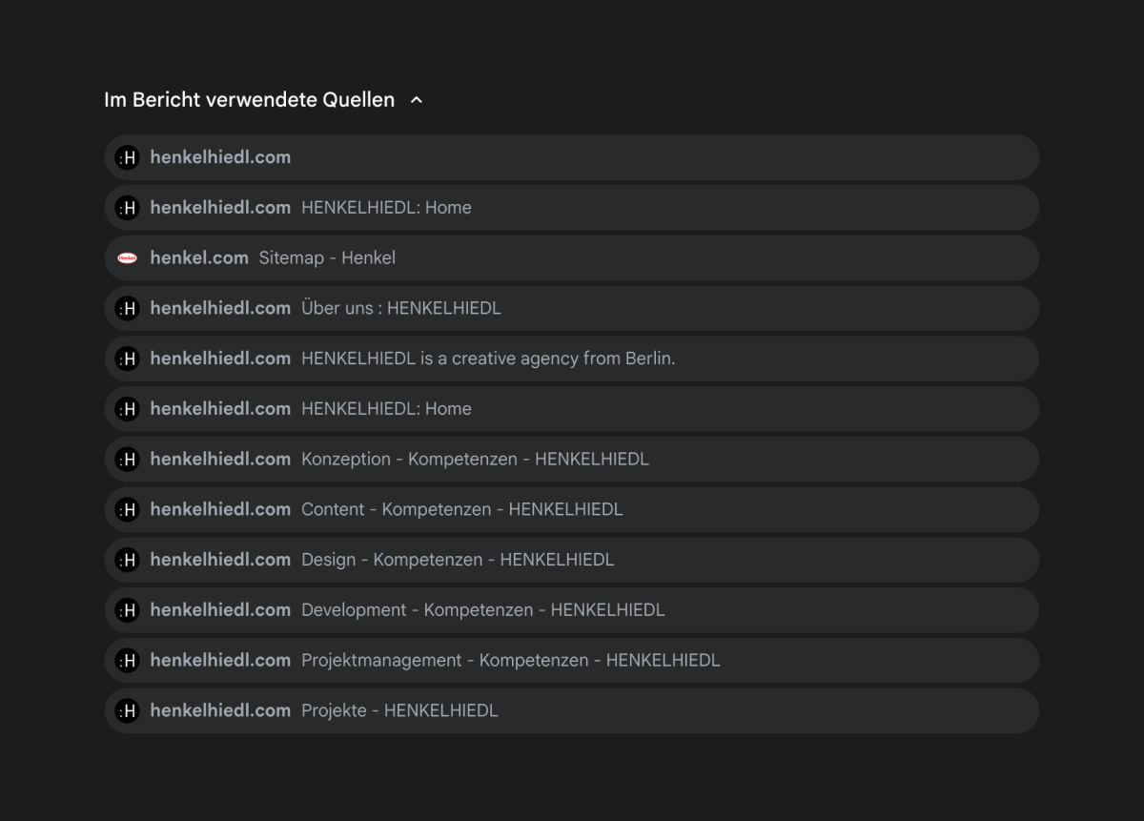The height and width of the screenshot is (821, 1144).
Task: Click the 'henkel.com' domain text
Action: point(199,257)
